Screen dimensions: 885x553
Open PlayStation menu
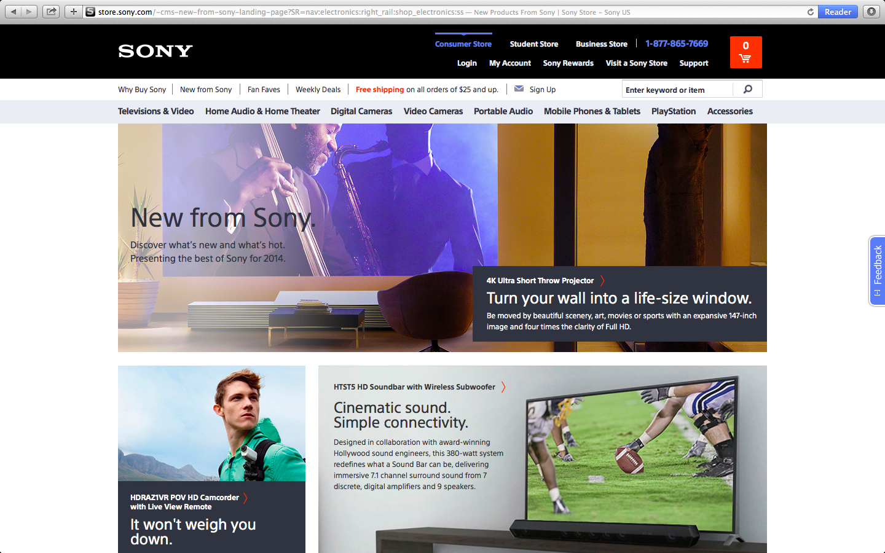point(674,111)
